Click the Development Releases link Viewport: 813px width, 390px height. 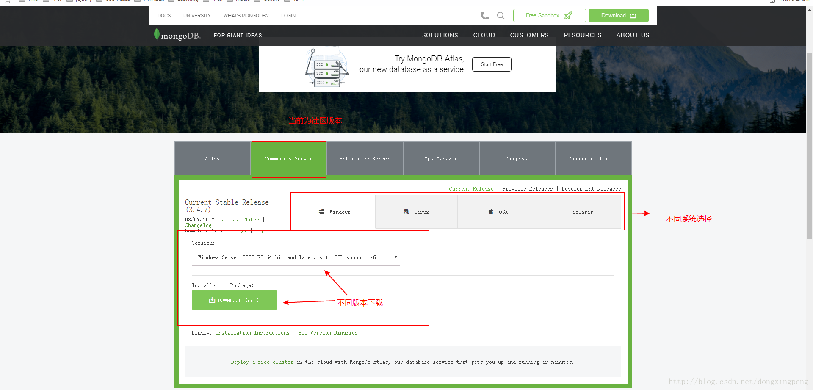tap(591, 189)
